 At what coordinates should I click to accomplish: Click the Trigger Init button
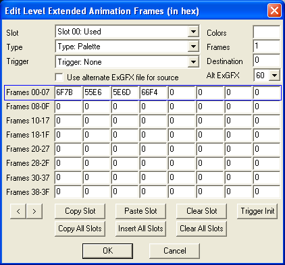pos(257,211)
